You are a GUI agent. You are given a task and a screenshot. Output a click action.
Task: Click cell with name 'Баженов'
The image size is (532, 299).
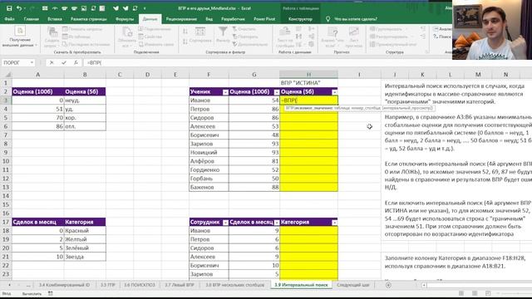coord(209,187)
